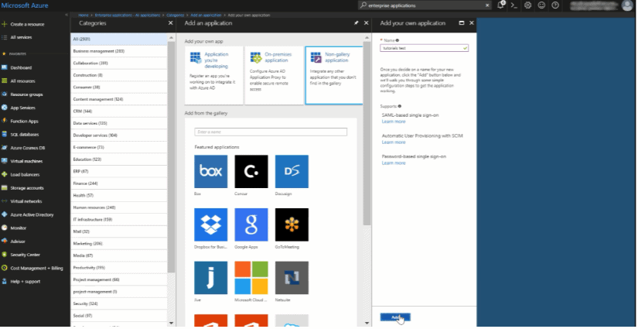Select the Box application thumbnail

click(211, 171)
